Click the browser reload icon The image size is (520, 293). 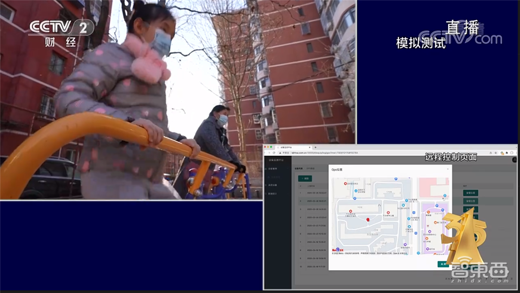point(275,153)
